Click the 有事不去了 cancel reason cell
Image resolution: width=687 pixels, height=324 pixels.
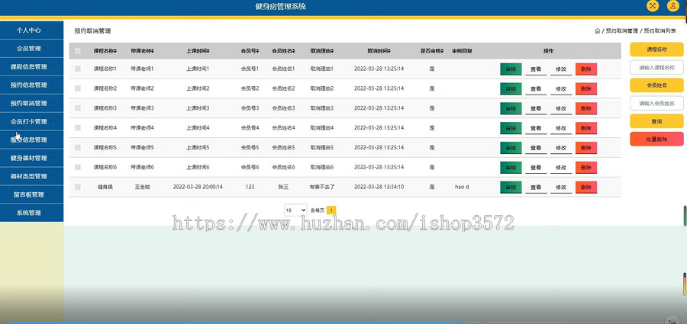pos(322,187)
